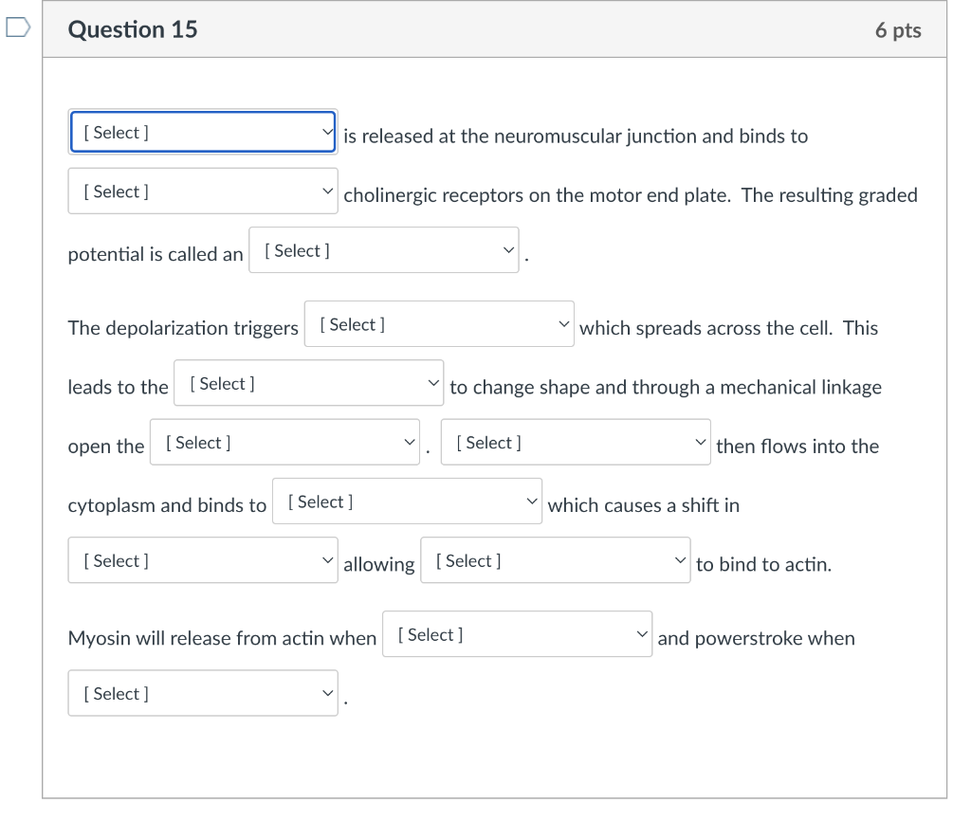The image size is (971, 821).
Task: Open dropdown just left of "allowing"
Action: point(203,561)
